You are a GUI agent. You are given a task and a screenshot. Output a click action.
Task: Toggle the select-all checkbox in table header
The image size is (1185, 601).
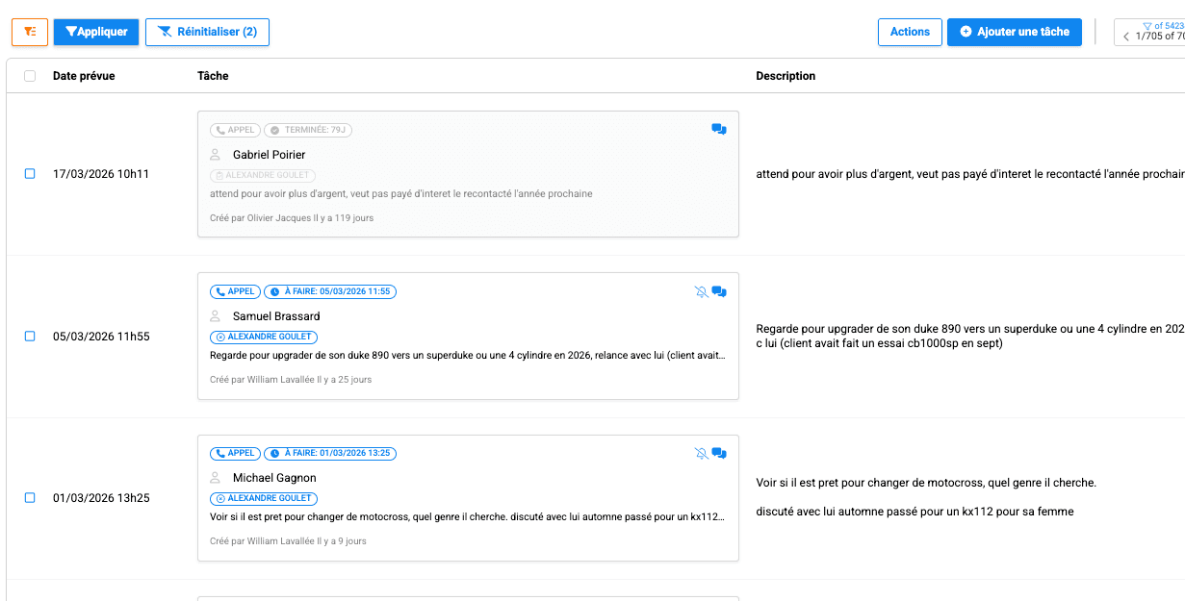click(x=30, y=76)
